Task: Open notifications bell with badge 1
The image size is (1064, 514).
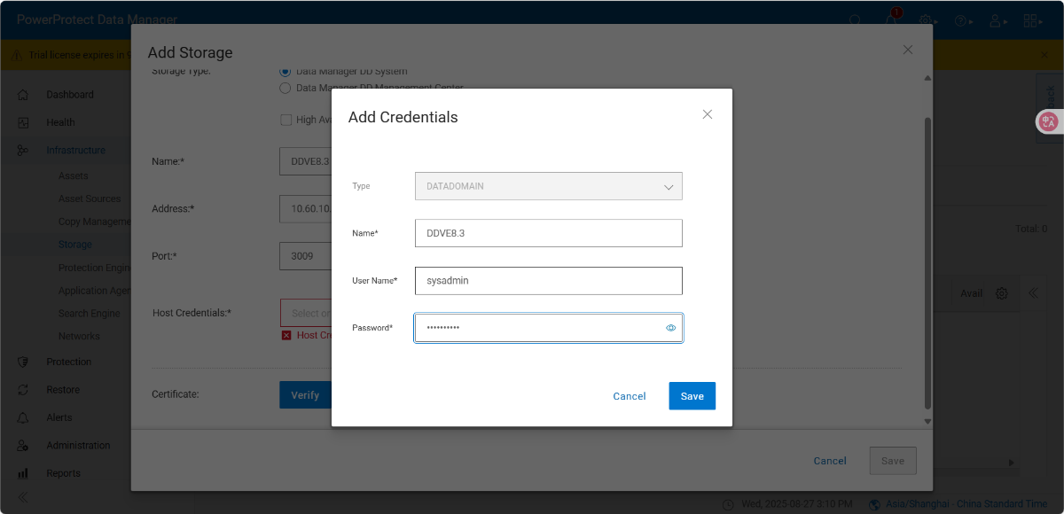Action: coord(892,19)
